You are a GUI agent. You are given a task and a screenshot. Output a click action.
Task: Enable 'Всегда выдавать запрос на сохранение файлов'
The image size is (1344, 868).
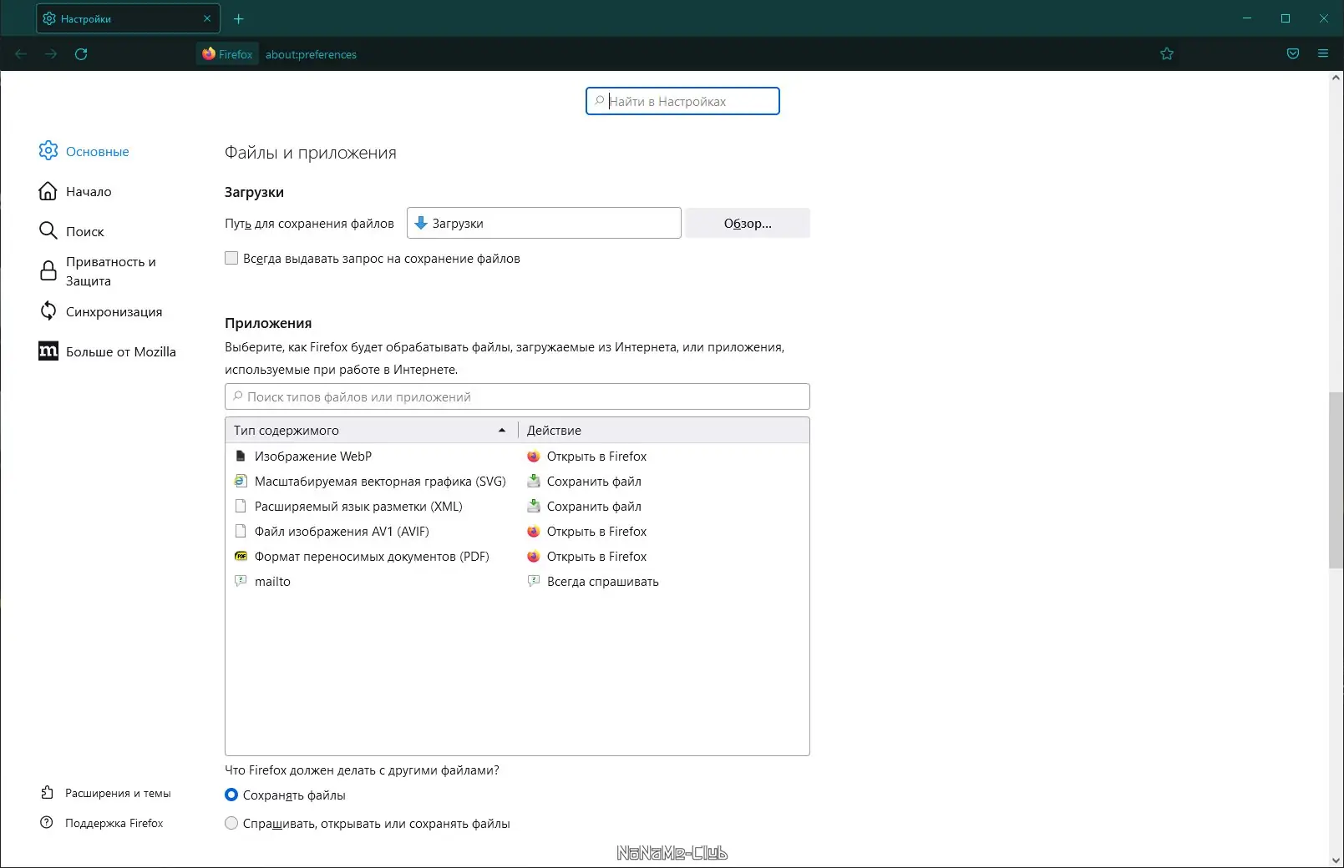[x=231, y=259]
